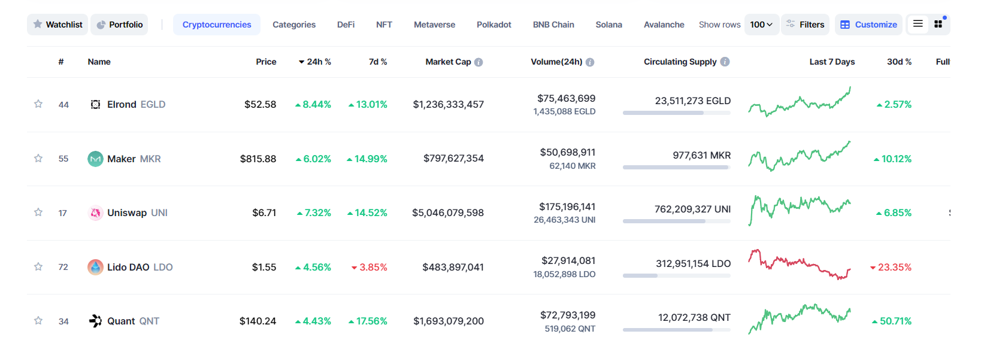Viewport: 981px width, 346px height.
Task: Star Elrond to add to watchlist
Action: point(38,104)
